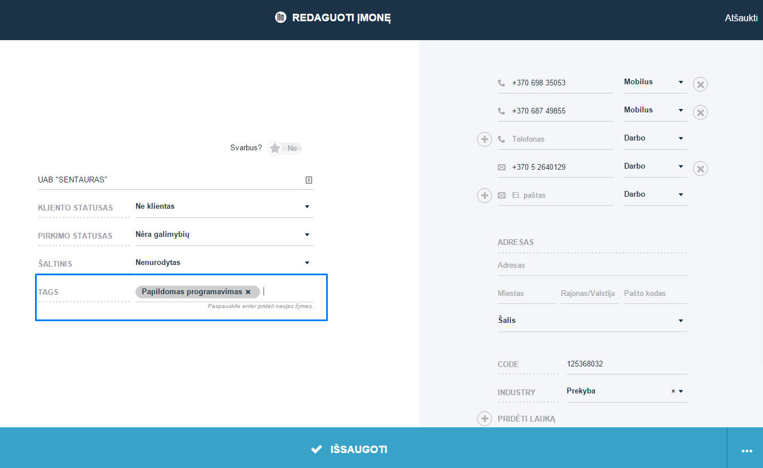This screenshot has height=468, width=763.
Task: Click the plus icon next to PRIDĖTI LAUKĄ
Action: tap(485, 419)
